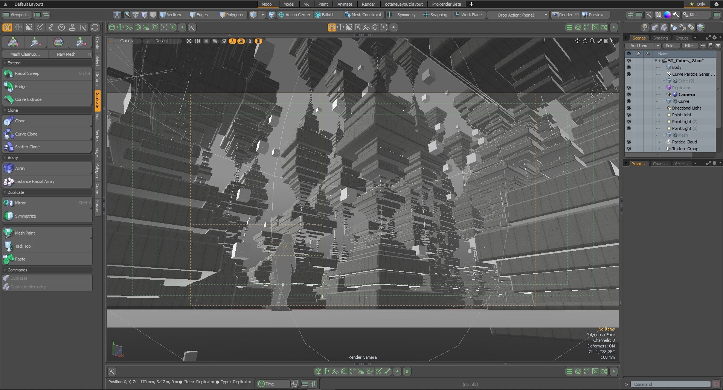Click the New Mesh button
Image resolution: width=723 pixels, height=390 pixels.
pos(70,54)
